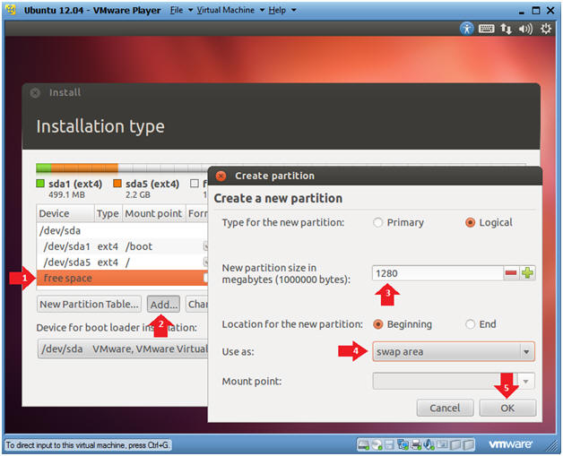
Task: Minimize the VMware Player window
Action: (522, 11)
